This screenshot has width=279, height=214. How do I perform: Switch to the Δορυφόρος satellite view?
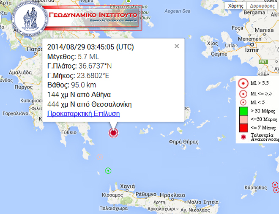click(262, 6)
